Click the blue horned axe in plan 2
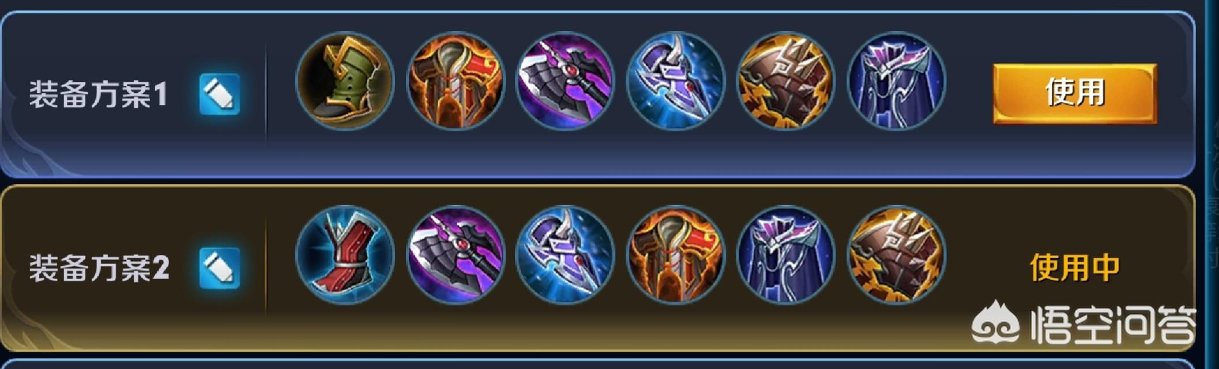1219x369 pixels. pyautogui.click(x=566, y=255)
